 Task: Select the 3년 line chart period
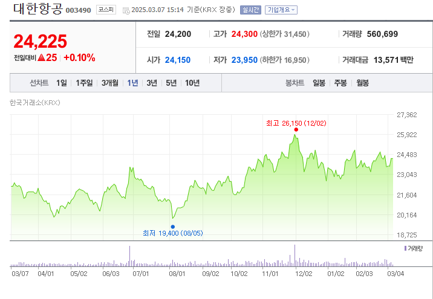click(x=152, y=83)
